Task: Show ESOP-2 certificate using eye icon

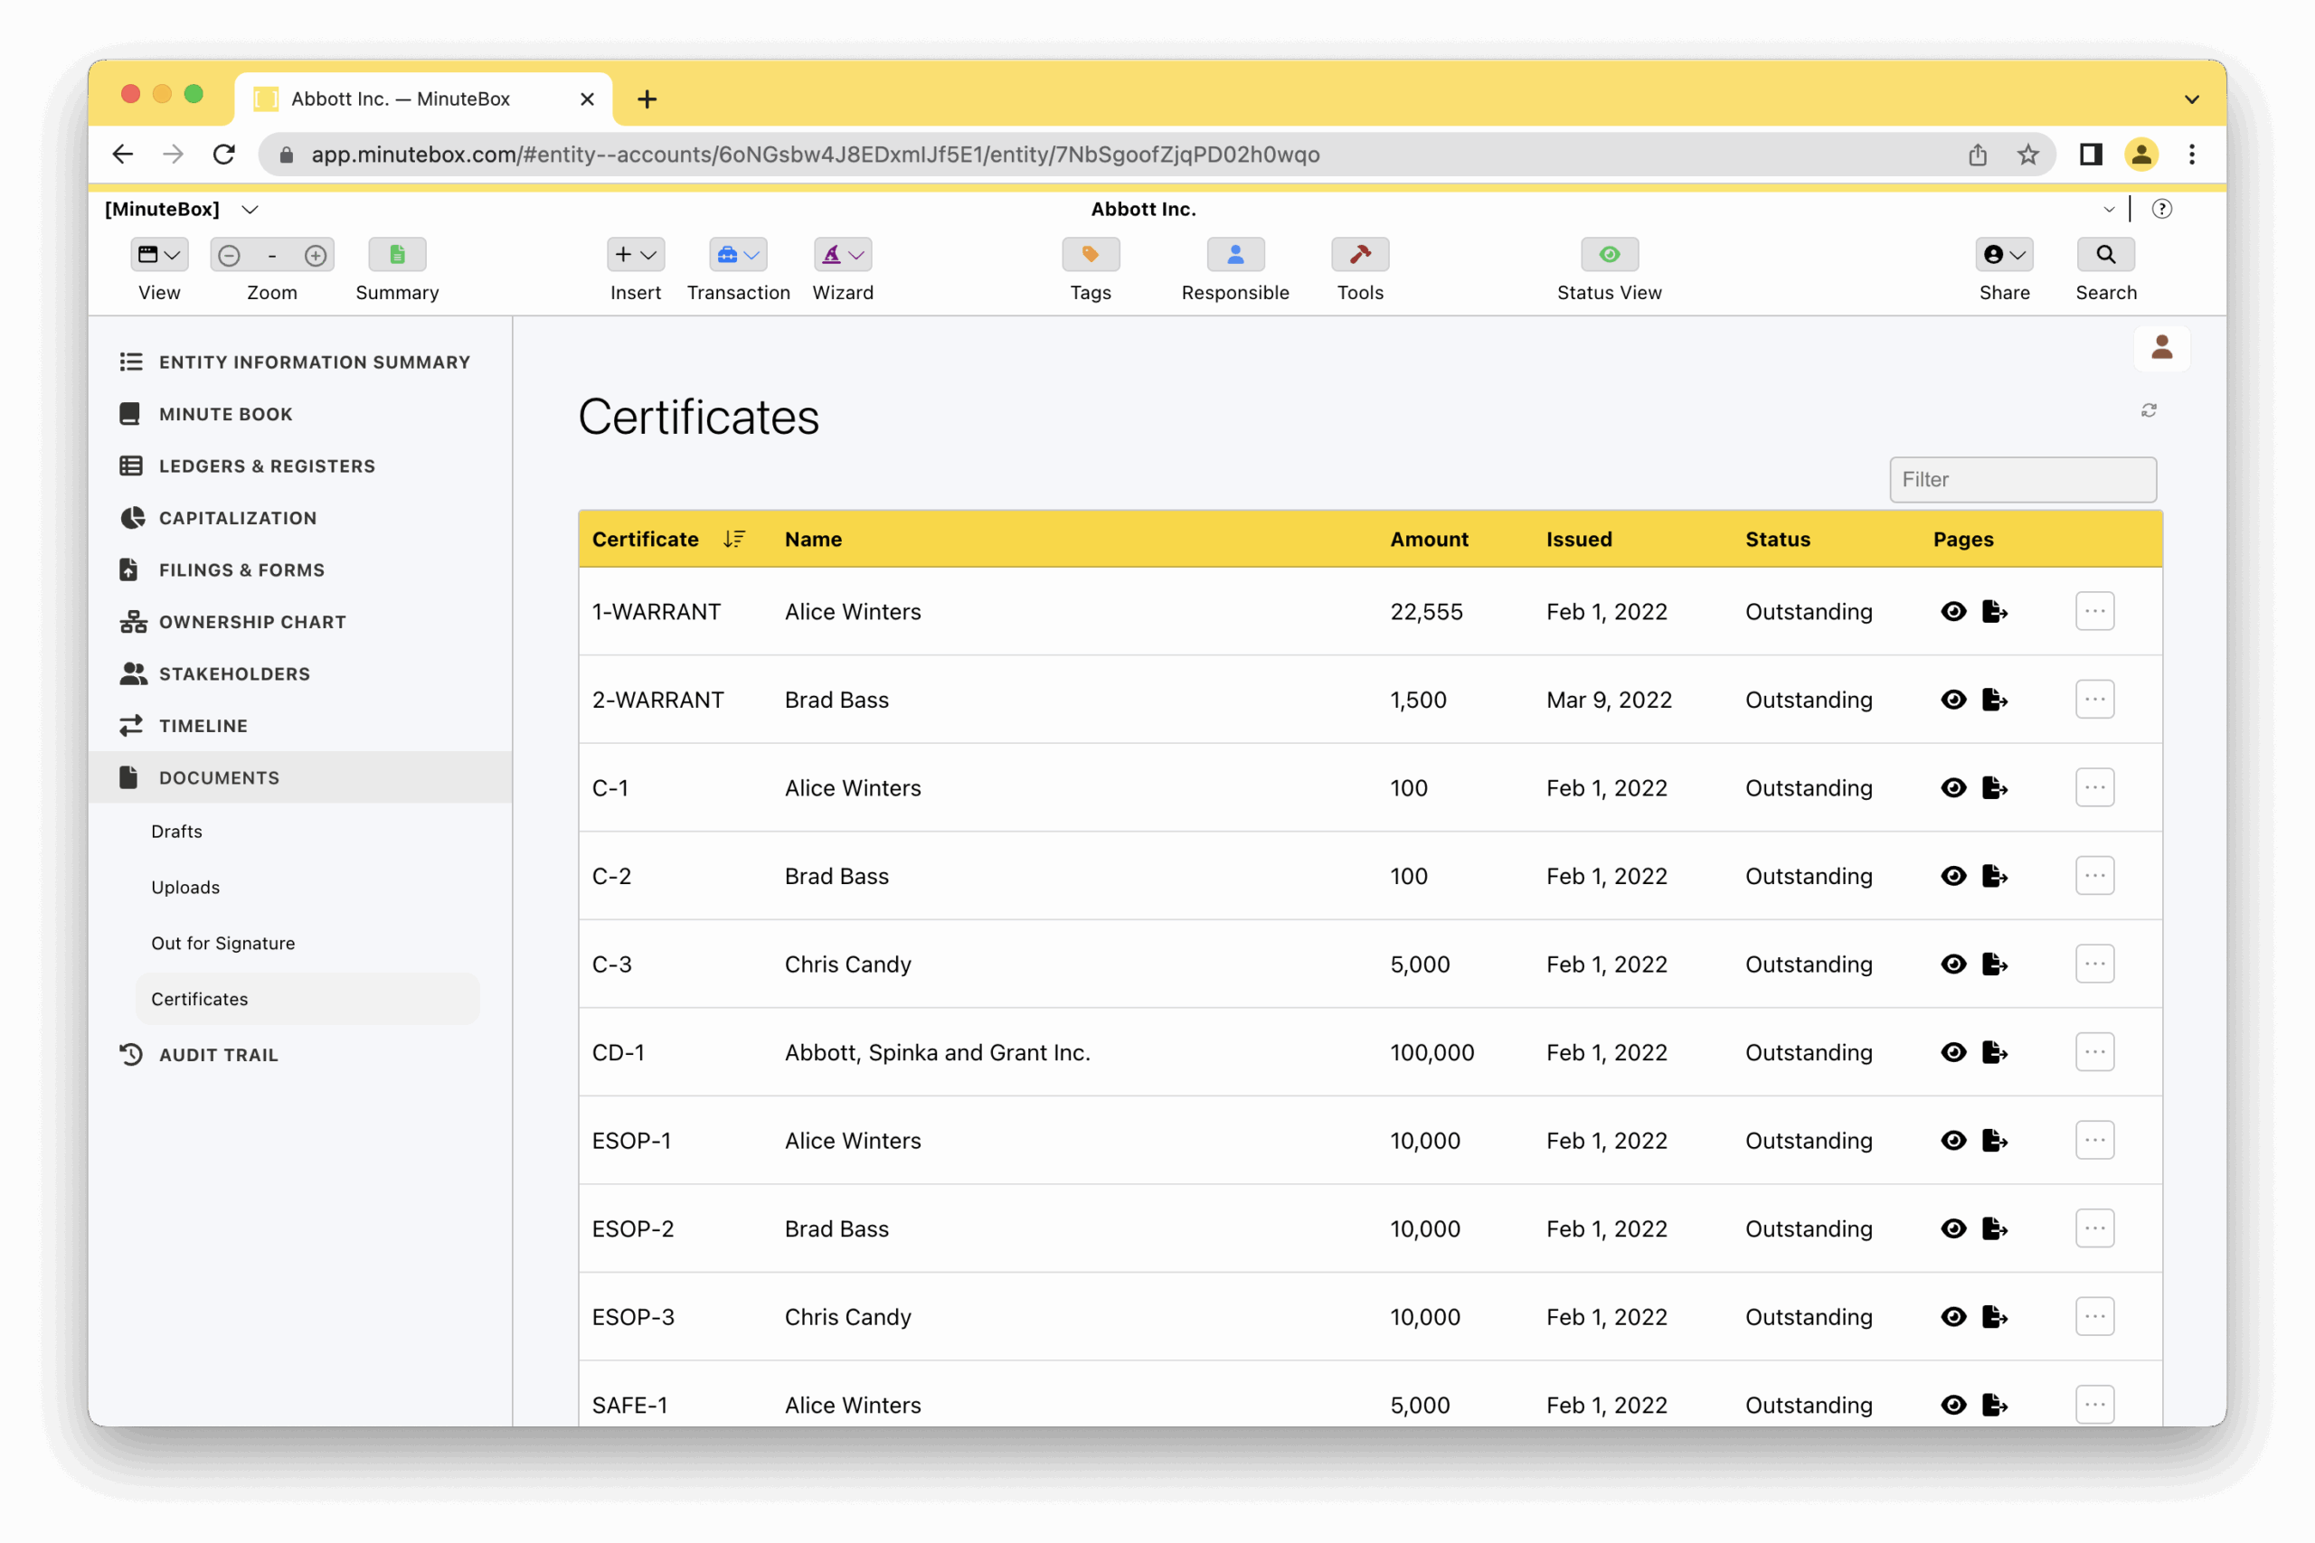Action: tap(1952, 1229)
